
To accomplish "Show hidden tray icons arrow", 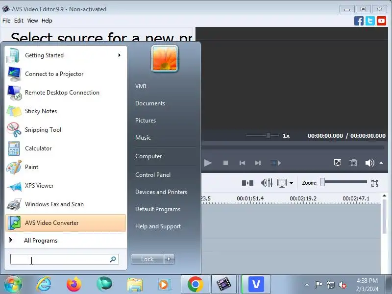I will tap(307, 285).
